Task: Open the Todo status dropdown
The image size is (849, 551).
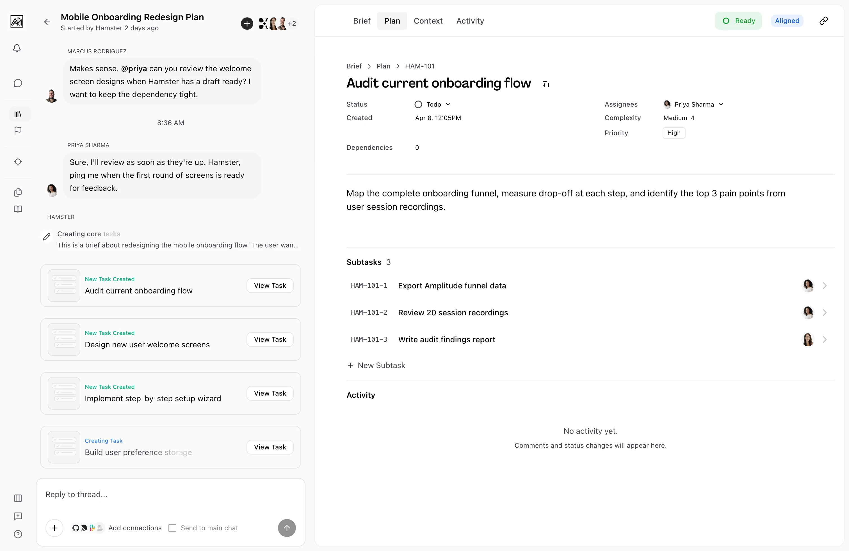Action: tap(448, 104)
